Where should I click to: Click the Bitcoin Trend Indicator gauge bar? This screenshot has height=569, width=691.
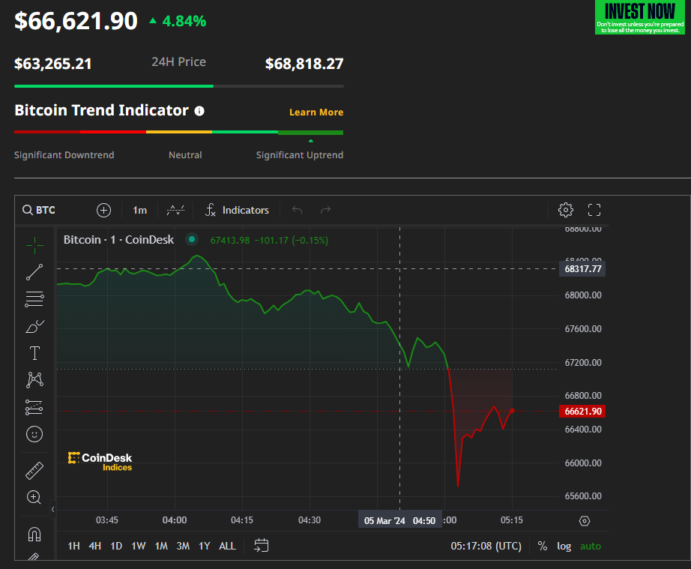coord(178,131)
